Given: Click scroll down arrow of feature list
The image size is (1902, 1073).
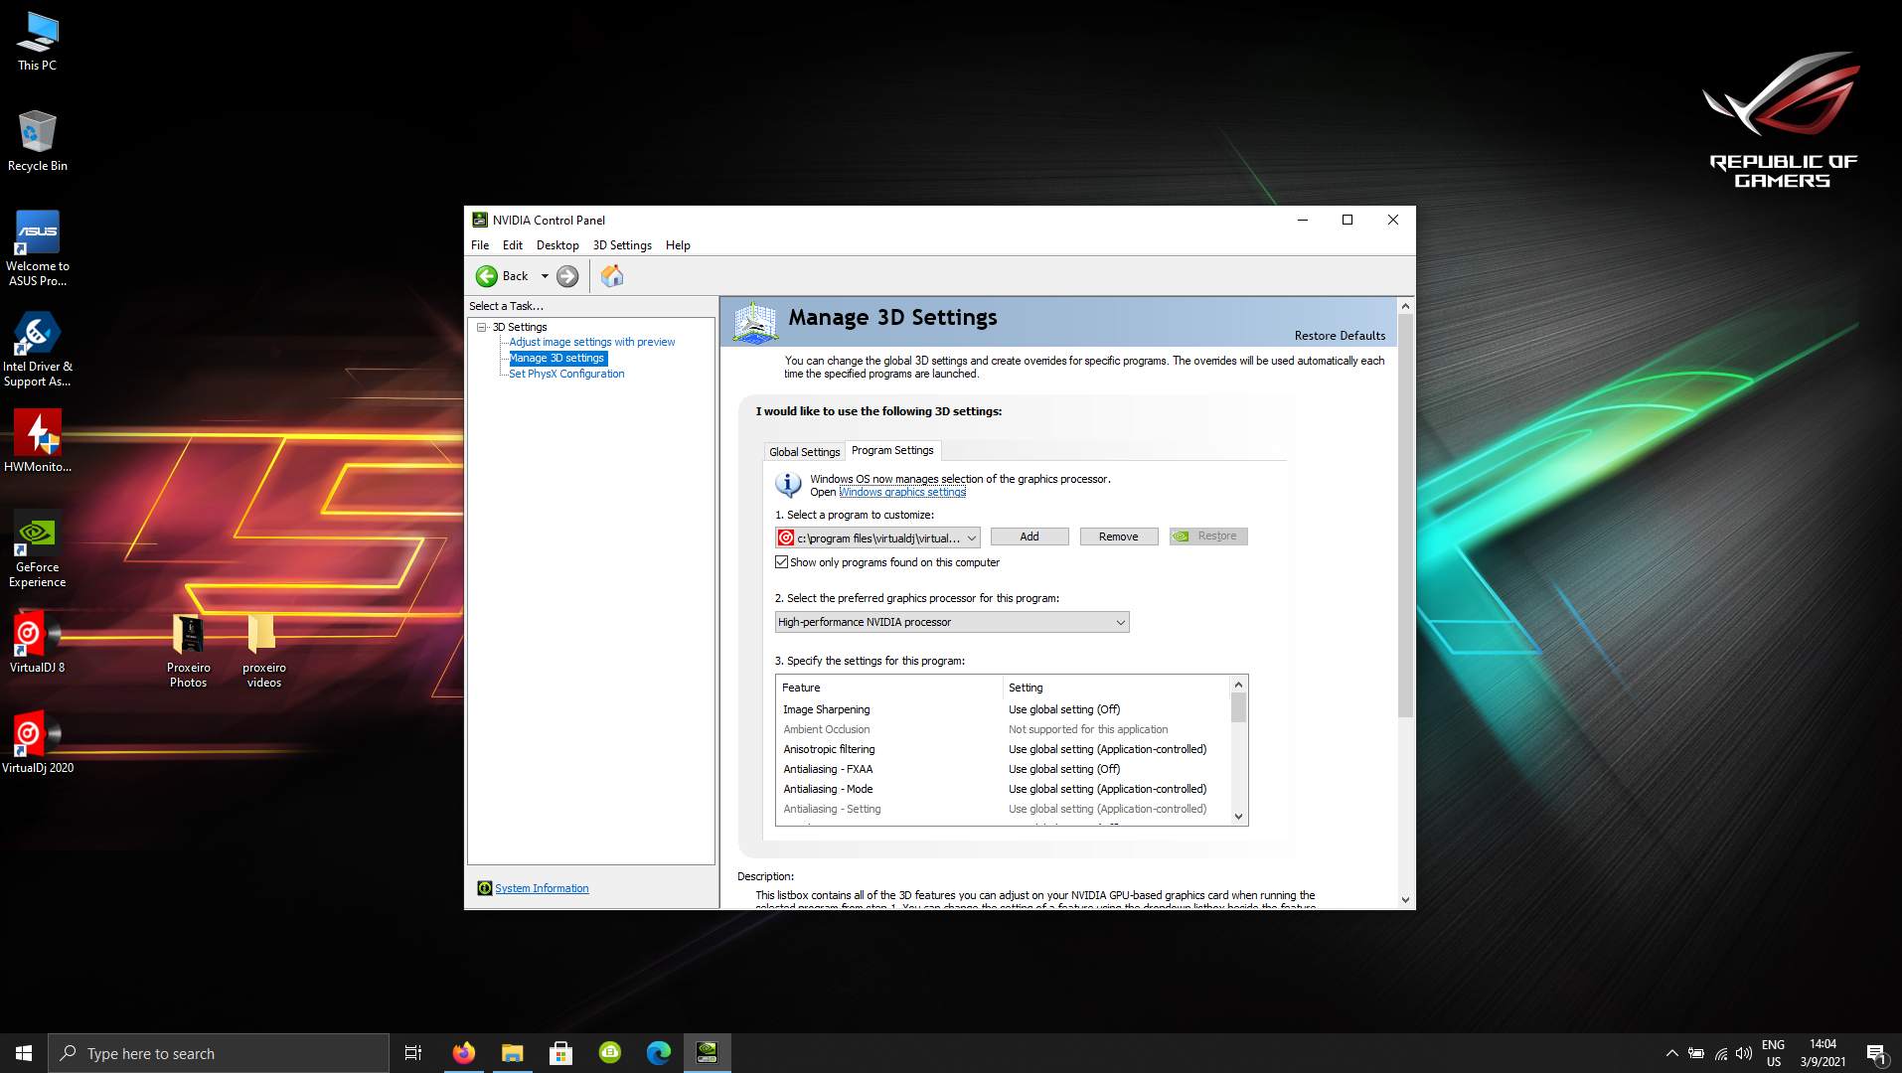Looking at the screenshot, I should [x=1238, y=817].
